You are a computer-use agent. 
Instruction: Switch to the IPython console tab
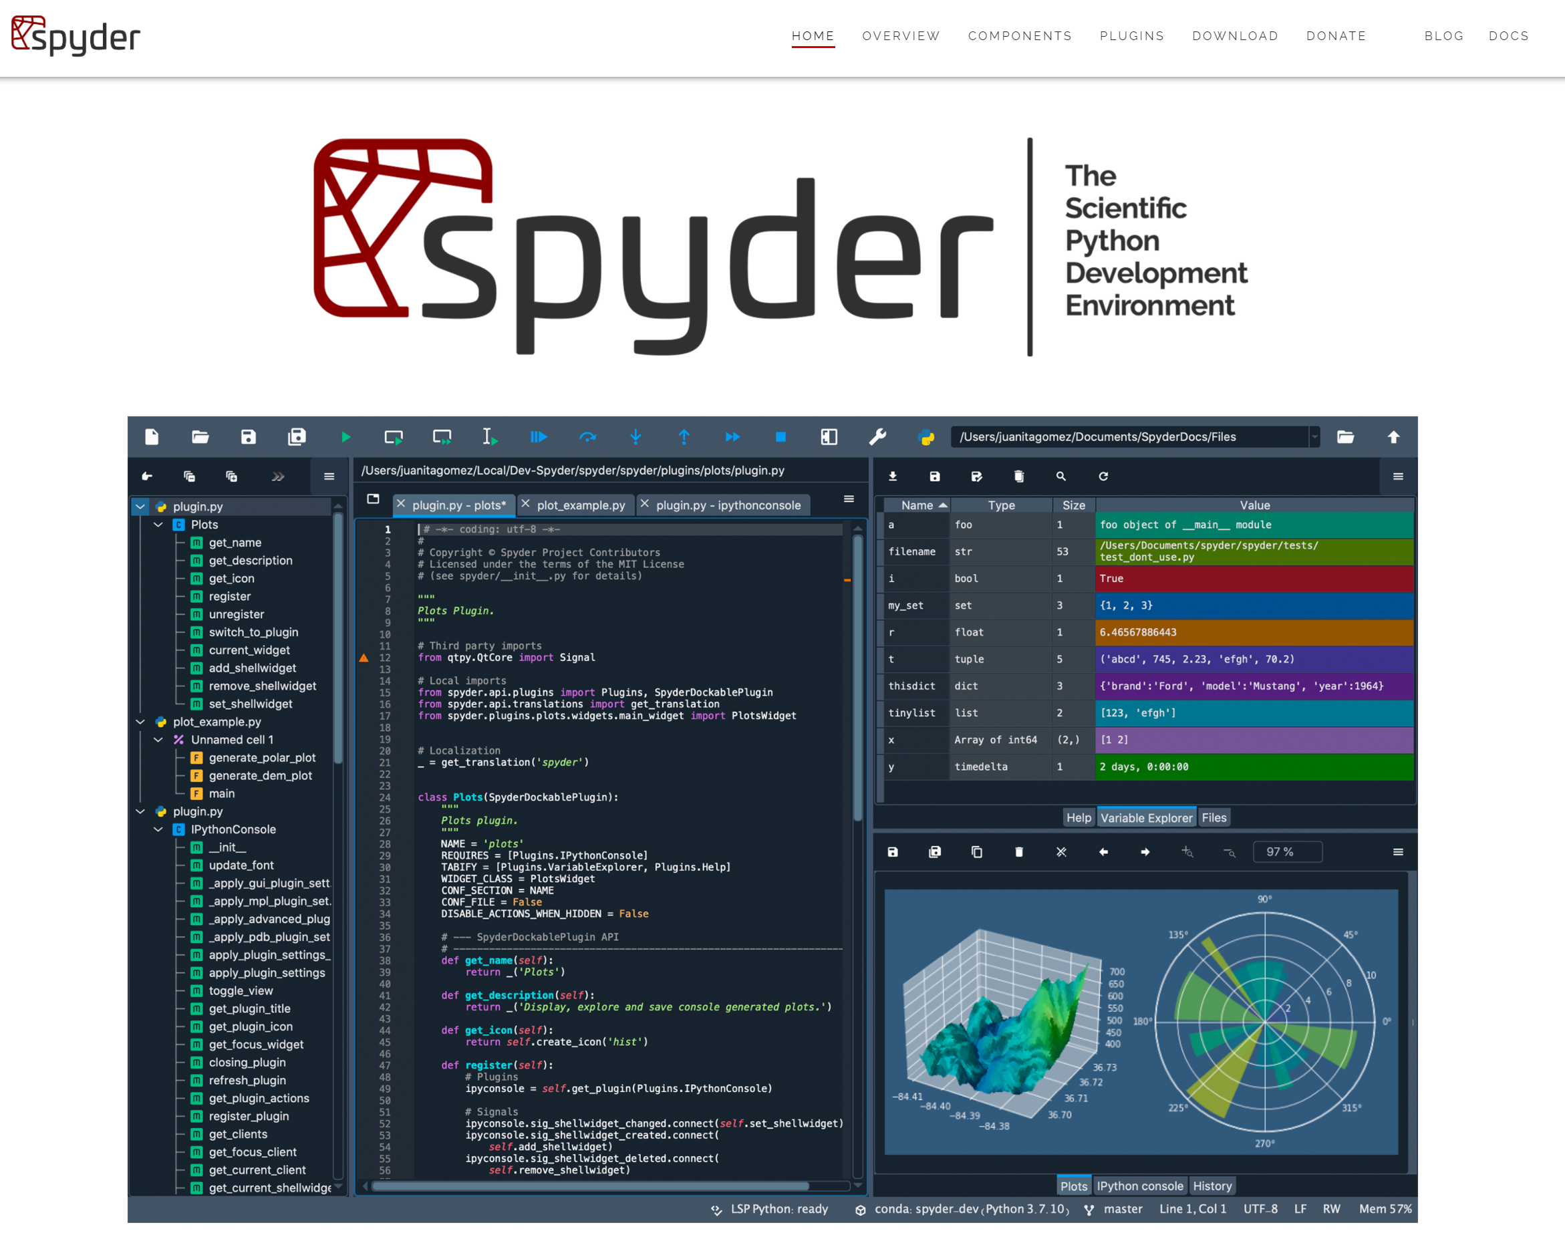(x=1139, y=1186)
